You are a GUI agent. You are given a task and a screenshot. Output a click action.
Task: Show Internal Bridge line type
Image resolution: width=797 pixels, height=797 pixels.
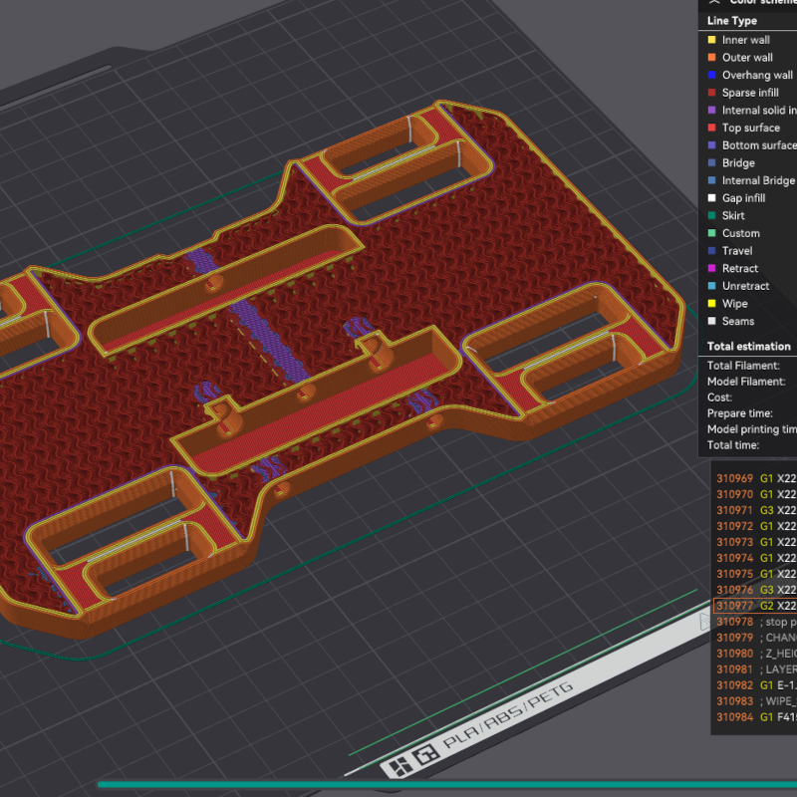[757, 180]
